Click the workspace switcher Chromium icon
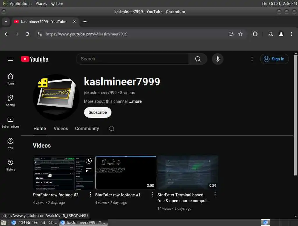This screenshot has height=226, width=298. coord(265,223)
